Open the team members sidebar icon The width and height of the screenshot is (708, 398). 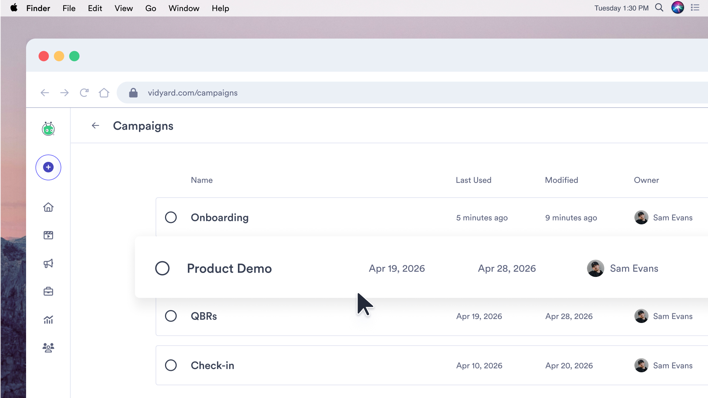coord(48,348)
